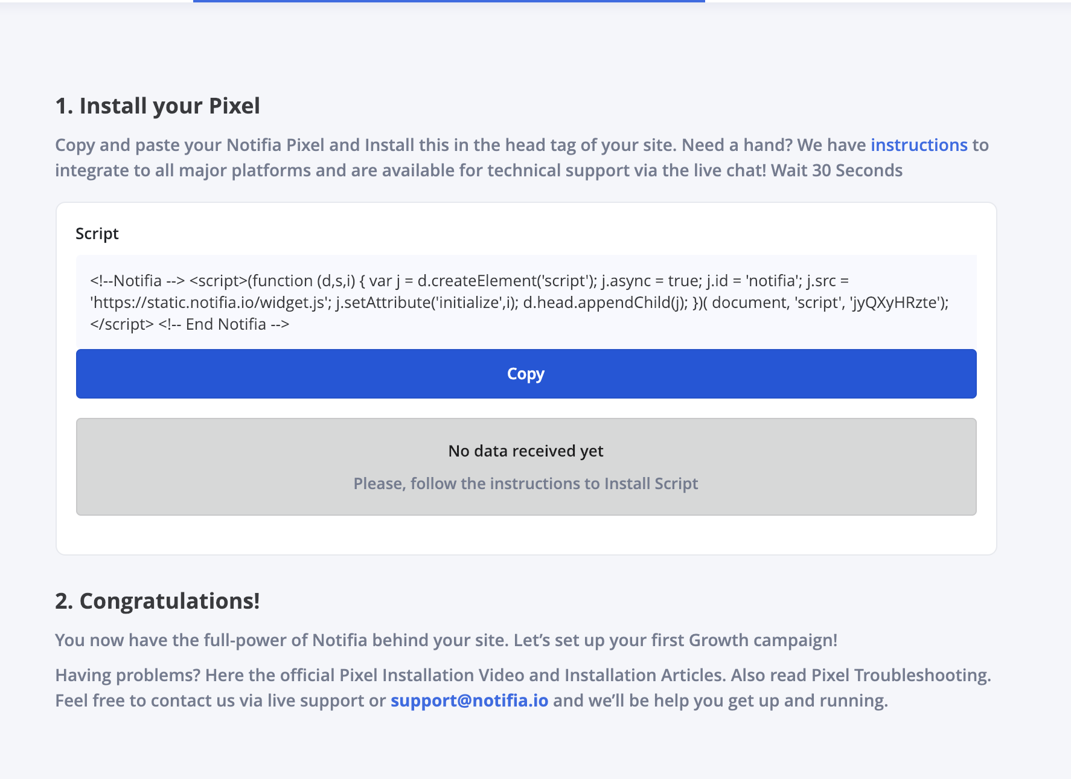Open the instructions link

(919, 145)
